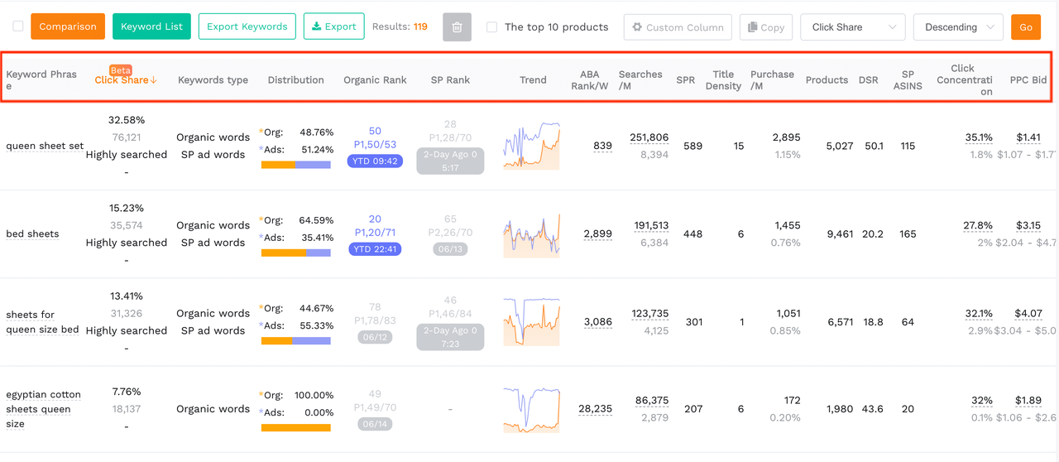Open trend chart for egyptian cotton sheets
The width and height of the screenshot is (1059, 462).
tap(532, 409)
